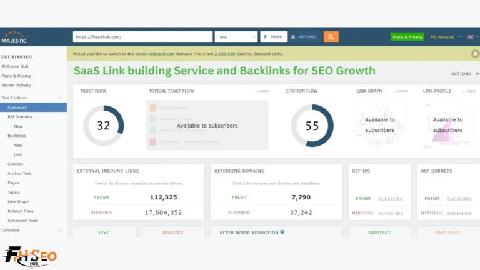Screen dimensions: 480x270
Task: Select the Fresh index toggle
Action: [x=274, y=37]
